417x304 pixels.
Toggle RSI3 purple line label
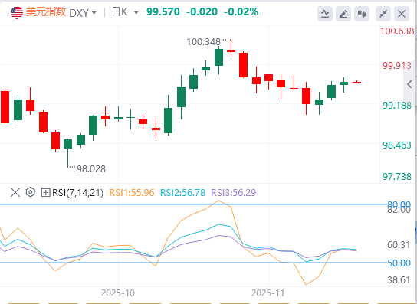(234, 192)
